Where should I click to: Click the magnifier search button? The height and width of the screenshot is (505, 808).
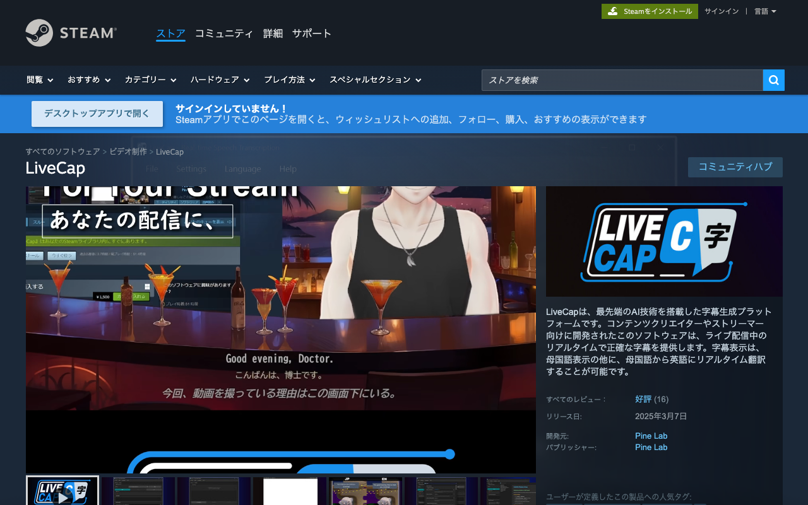774,80
